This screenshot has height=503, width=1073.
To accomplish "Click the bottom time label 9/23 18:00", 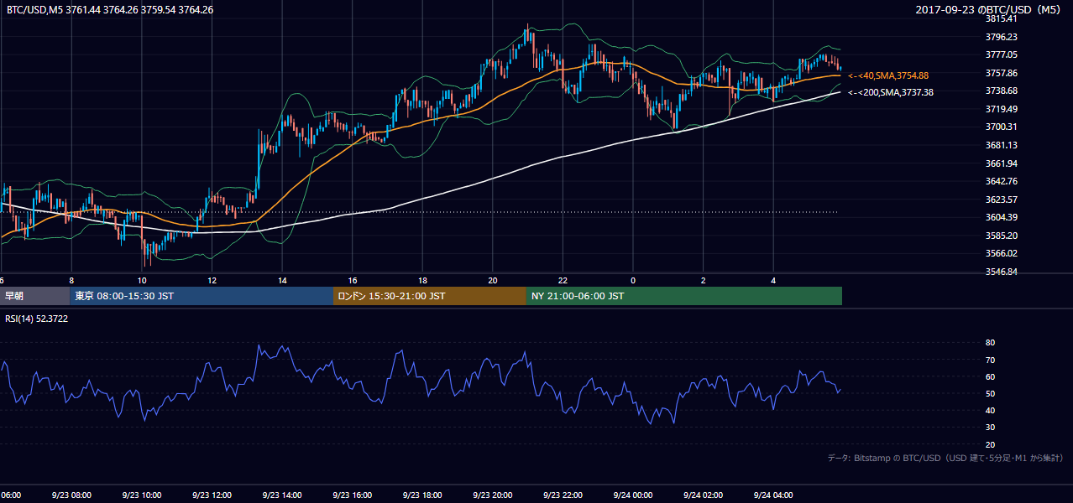I will 422,495.
